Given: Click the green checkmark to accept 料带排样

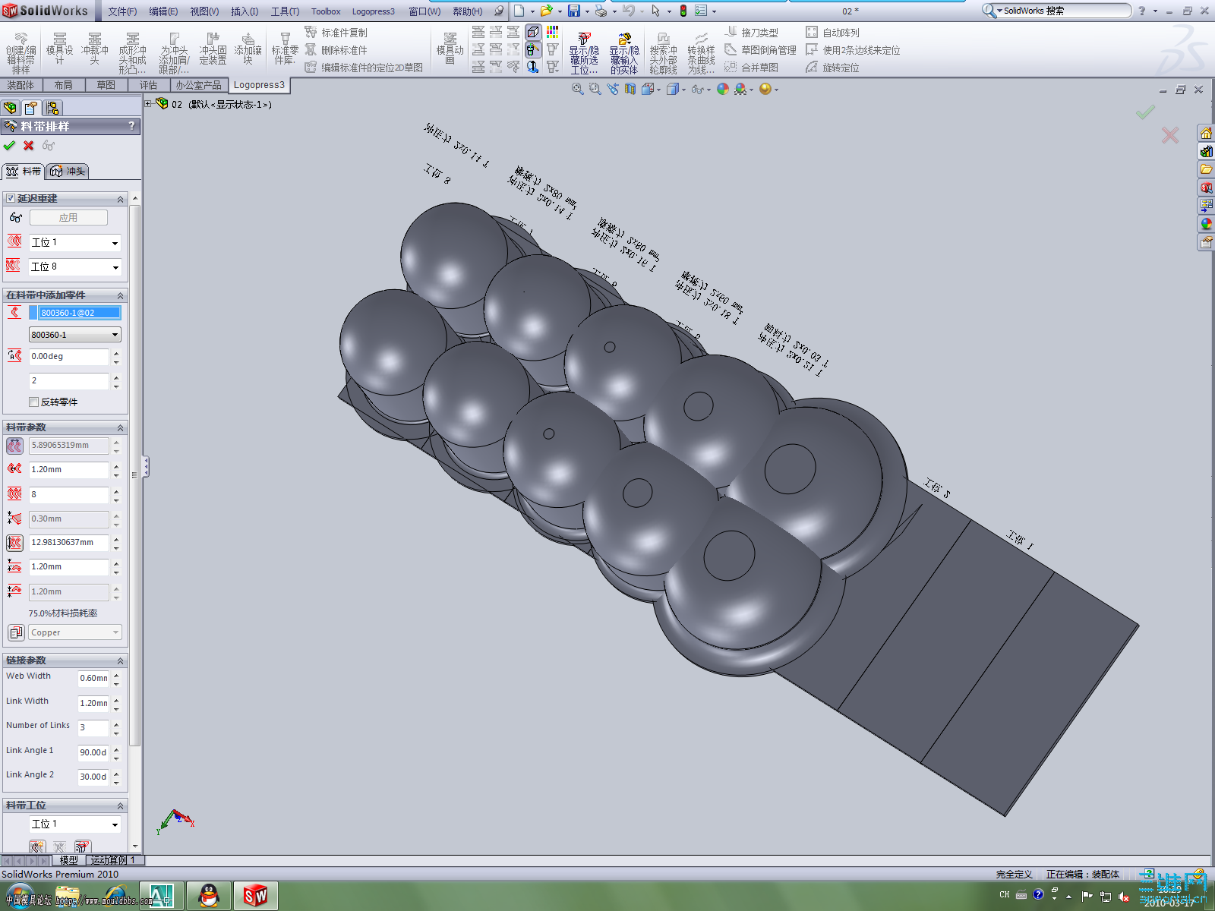Looking at the screenshot, I should pyautogui.click(x=9, y=146).
